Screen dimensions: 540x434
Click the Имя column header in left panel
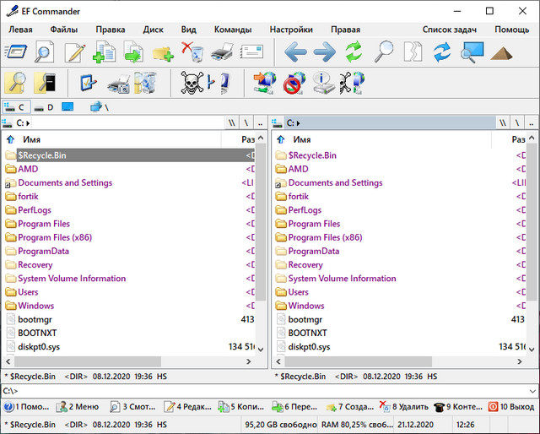[32, 139]
